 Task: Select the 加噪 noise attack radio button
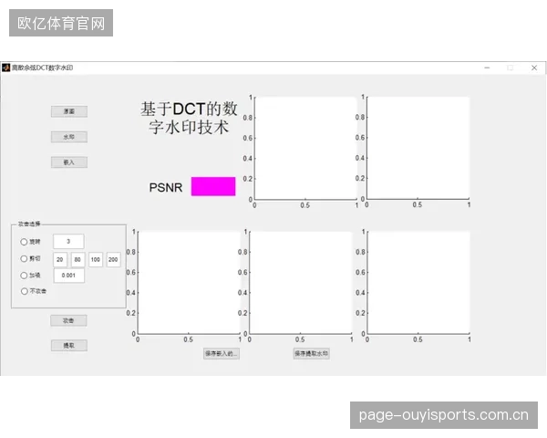(x=24, y=276)
